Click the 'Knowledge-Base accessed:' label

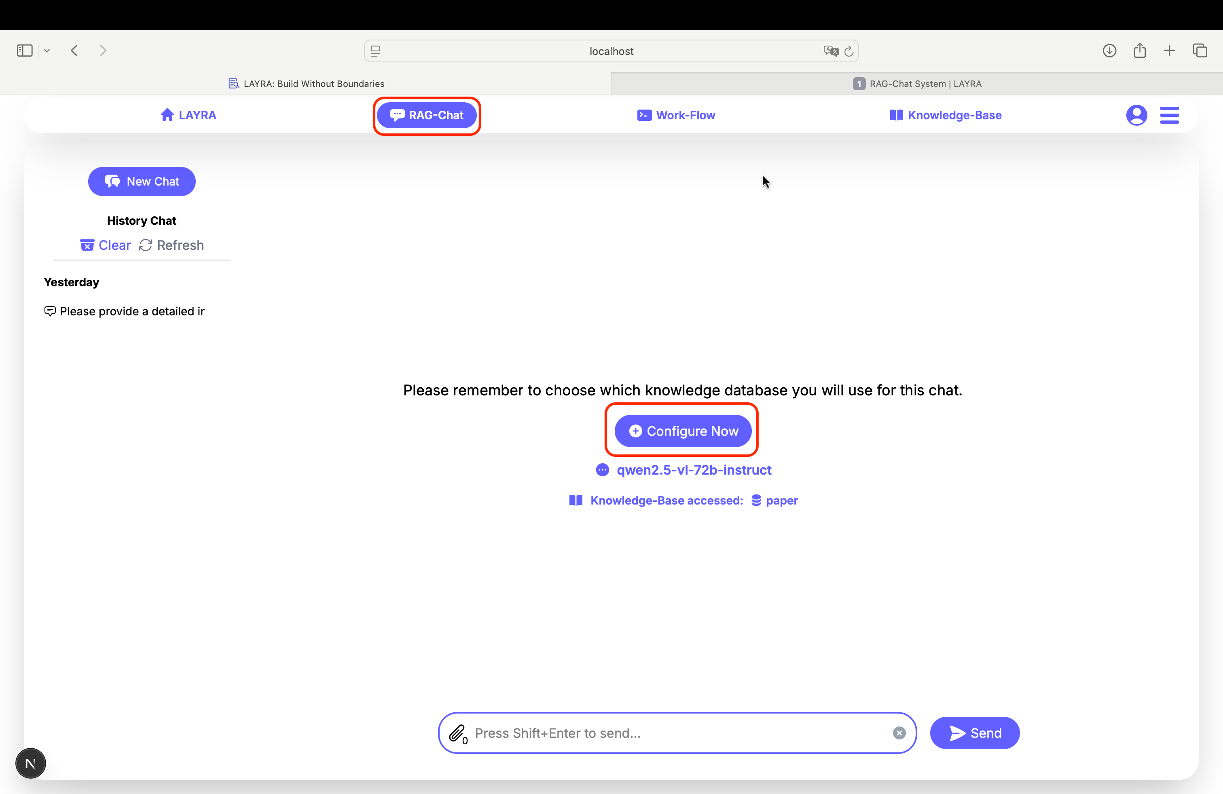pyautogui.click(x=667, y=500)
